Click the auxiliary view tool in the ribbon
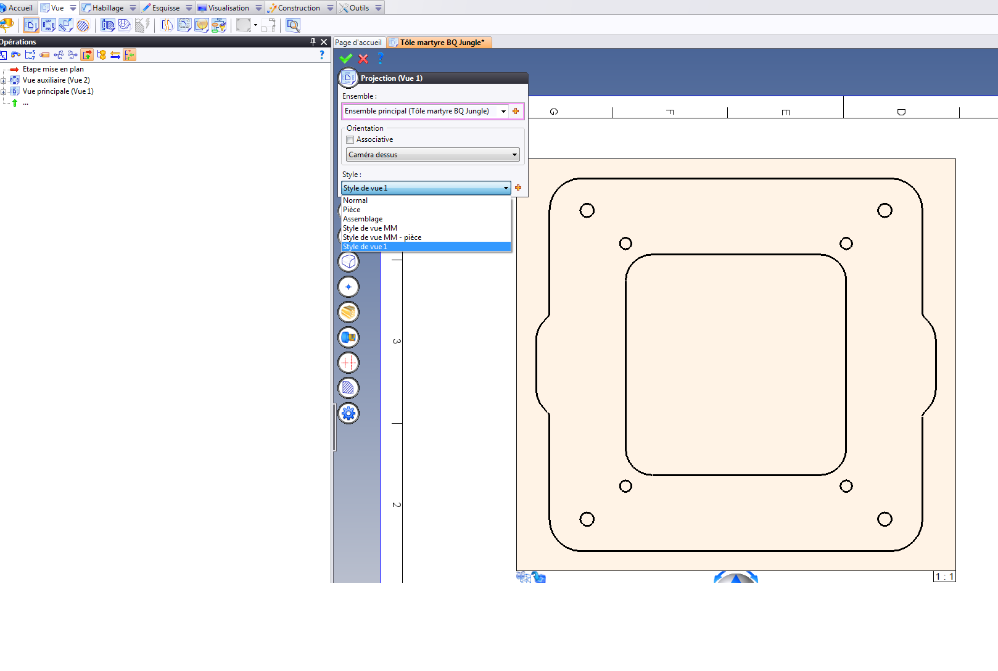 coord(48,25)
